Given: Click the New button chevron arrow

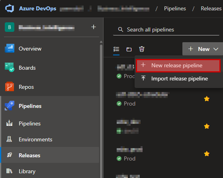Looking at the screenshot, I should point(216,49).
